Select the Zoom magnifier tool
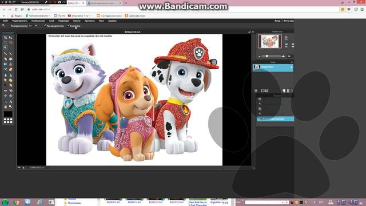This screenshot has width=366, height=206. [10, 107]
